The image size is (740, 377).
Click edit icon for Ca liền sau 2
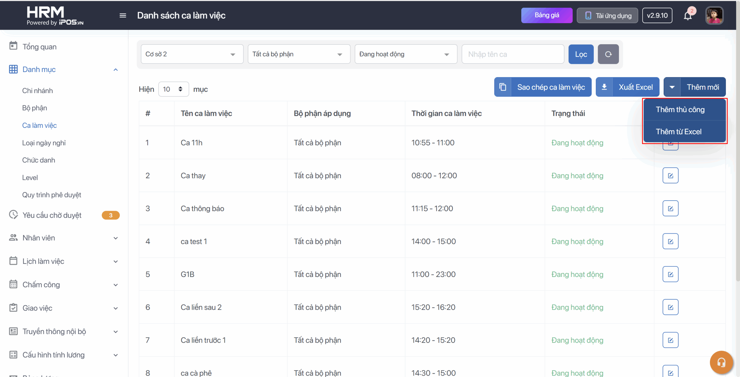(x=670, y=307)
